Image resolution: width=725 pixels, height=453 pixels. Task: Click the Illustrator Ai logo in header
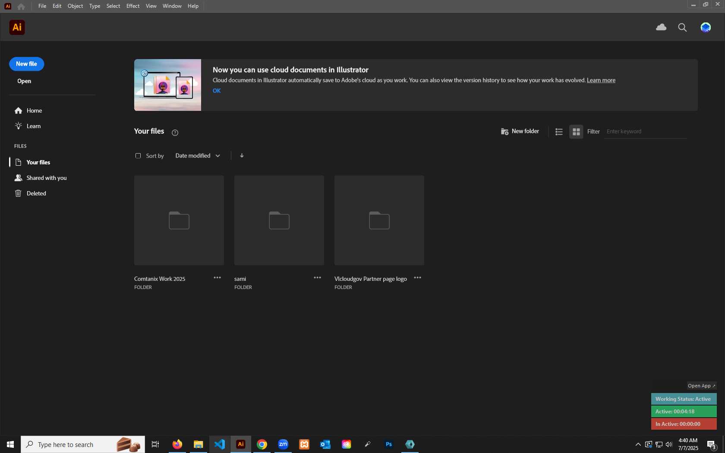click(17, 27)
